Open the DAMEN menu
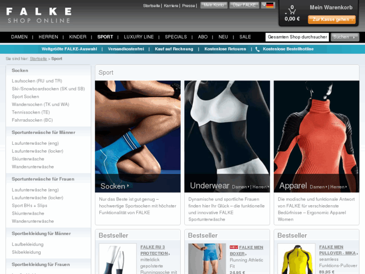The height and width of the screenshot is (274, 365). (19, 37)
